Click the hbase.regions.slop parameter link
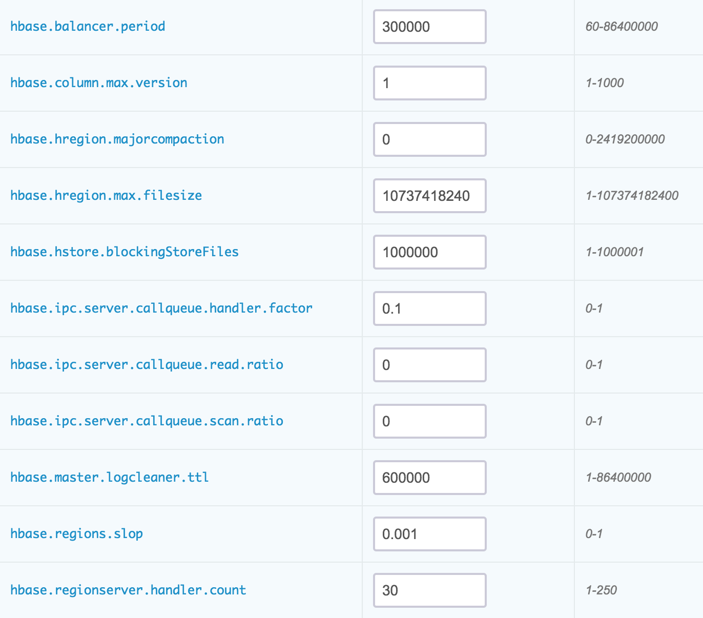Screen dimensions: 703x618 coord(77,534)
